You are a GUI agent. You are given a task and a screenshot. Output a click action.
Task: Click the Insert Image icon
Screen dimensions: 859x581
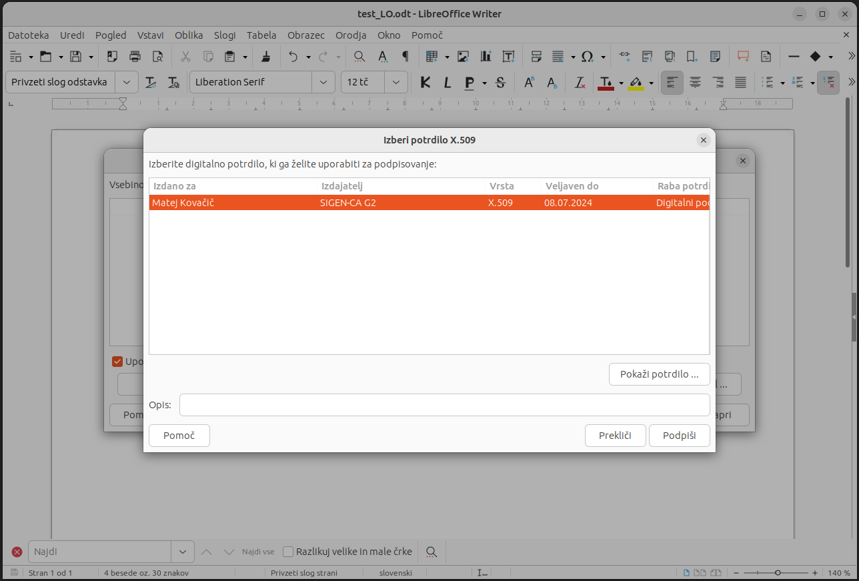pos(463,57)
